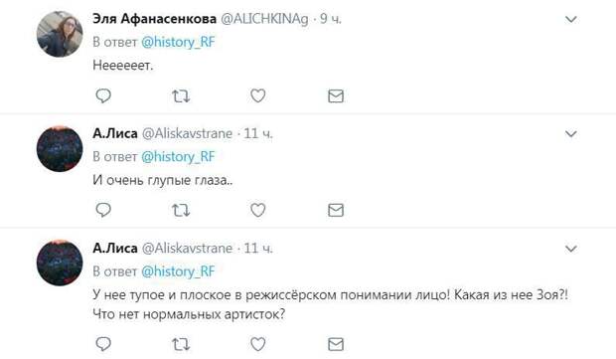Image resolution: width=616 pixels, height=359 pixels.
Task: Open the options chevron on Эля Афанасенкова's tweet
Action: tap(571, 19)
